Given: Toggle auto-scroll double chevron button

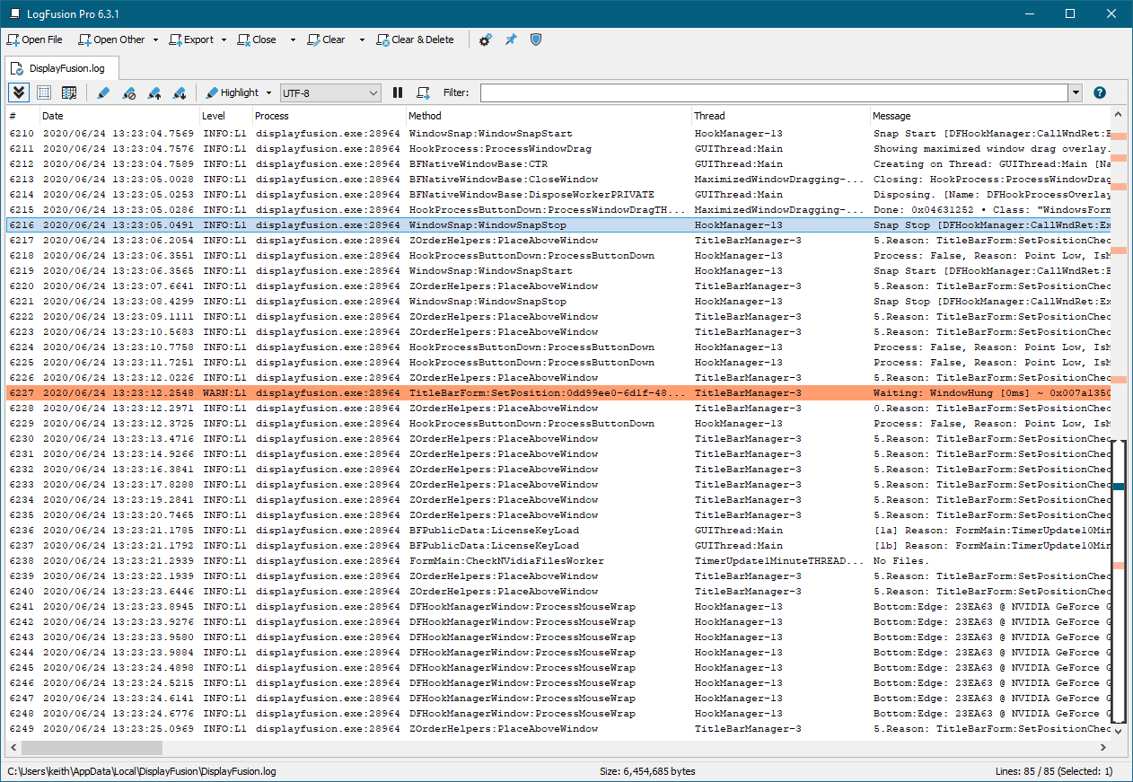Looking at the screenshot, I should tap(19, 92).
